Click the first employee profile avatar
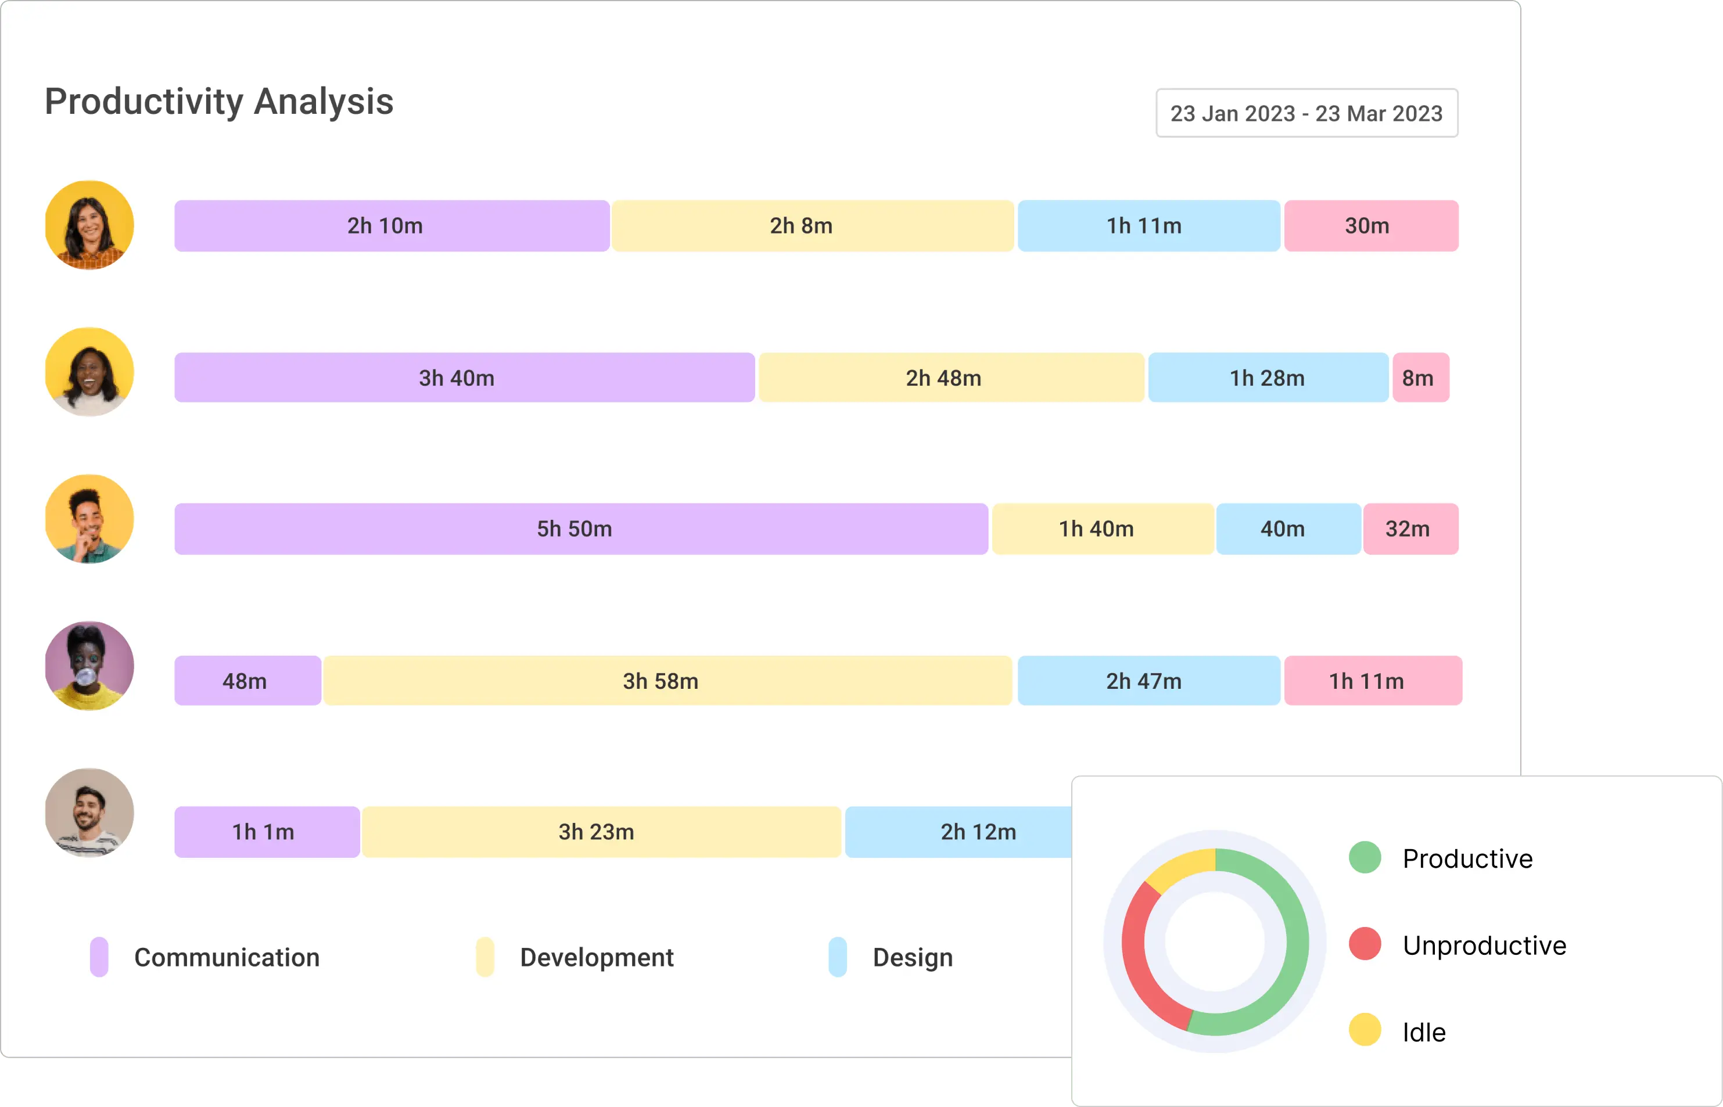The height and width of the screenshot is (1107, 1723). 88,226
